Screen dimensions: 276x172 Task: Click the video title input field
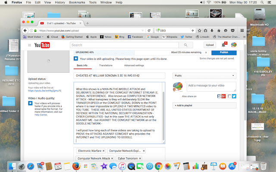coord(119,76)
